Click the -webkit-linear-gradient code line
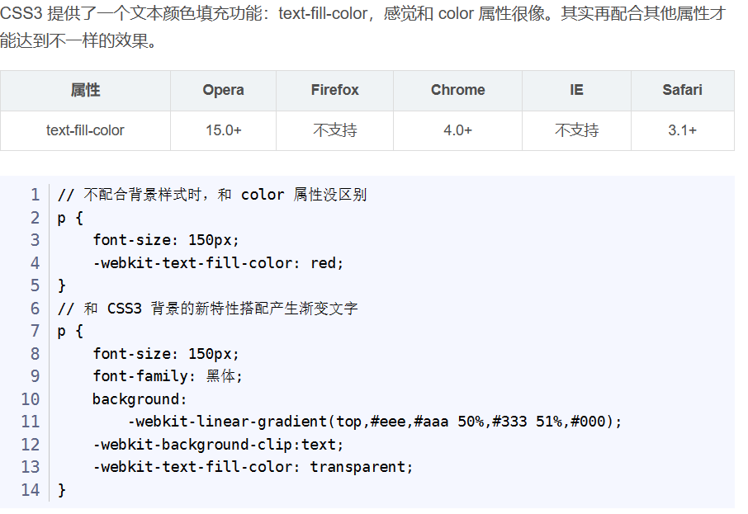 375,422
